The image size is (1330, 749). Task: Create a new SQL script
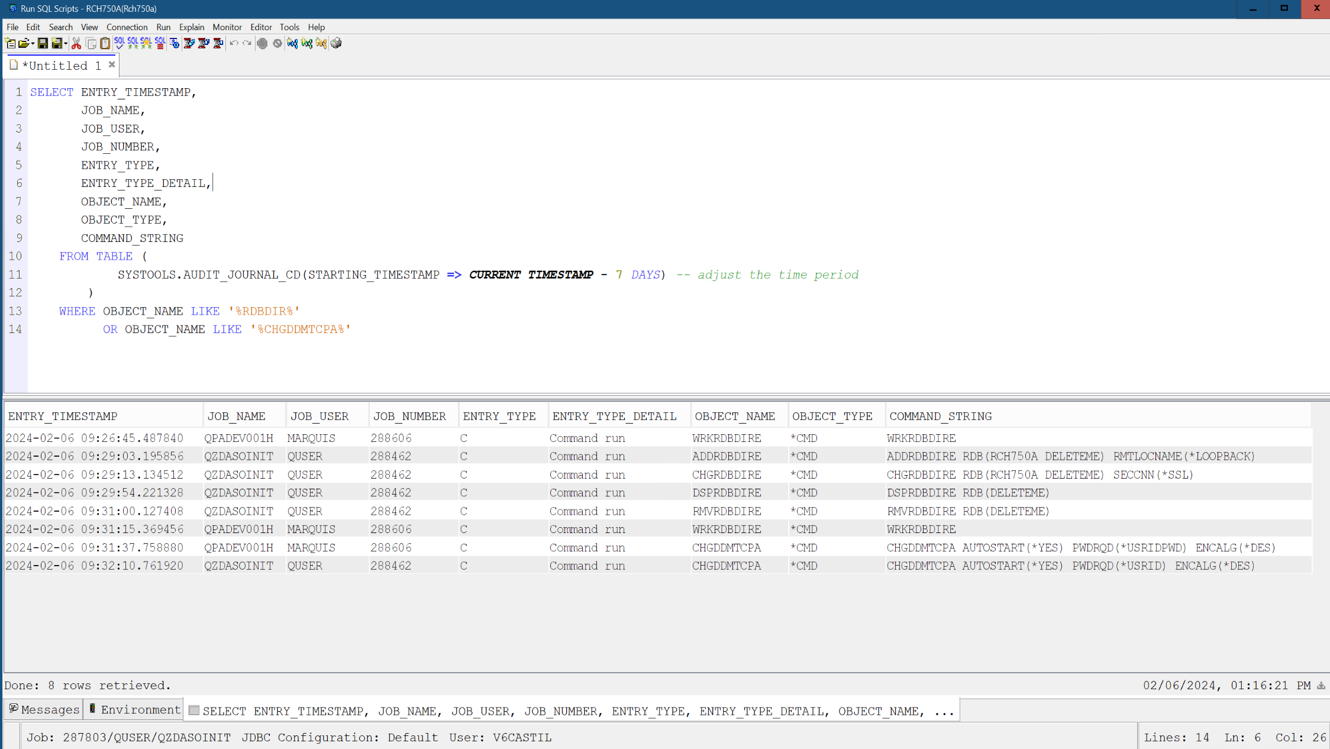(9, 43)
